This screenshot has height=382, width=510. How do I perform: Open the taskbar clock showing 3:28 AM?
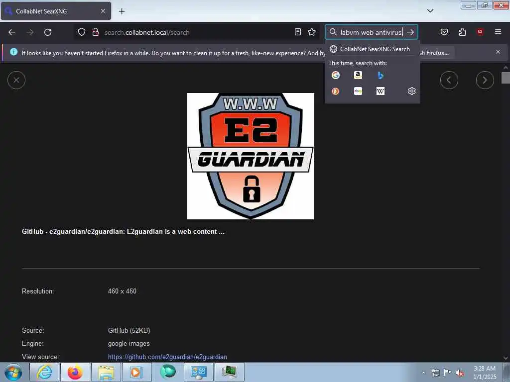tap(485, 373)
